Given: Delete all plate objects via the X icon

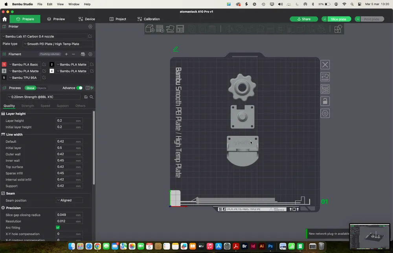Looking at the screenshot, I should pos(325,65).
